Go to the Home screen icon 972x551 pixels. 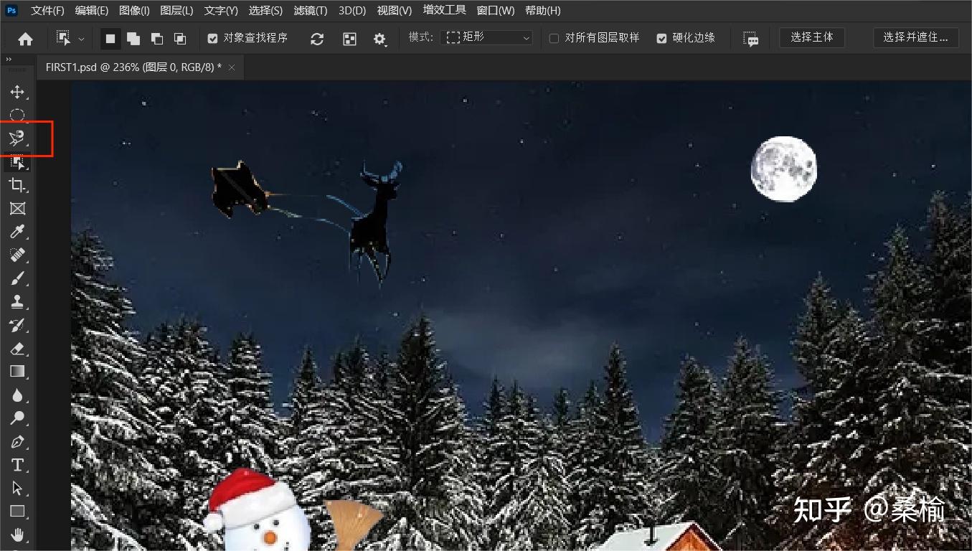(x=26, y=39)
